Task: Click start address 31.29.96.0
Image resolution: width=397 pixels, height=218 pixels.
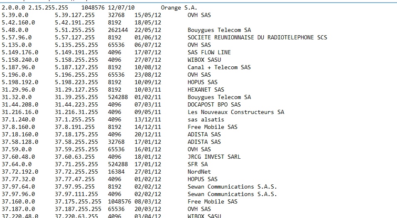Action: (x=18, y=90)
